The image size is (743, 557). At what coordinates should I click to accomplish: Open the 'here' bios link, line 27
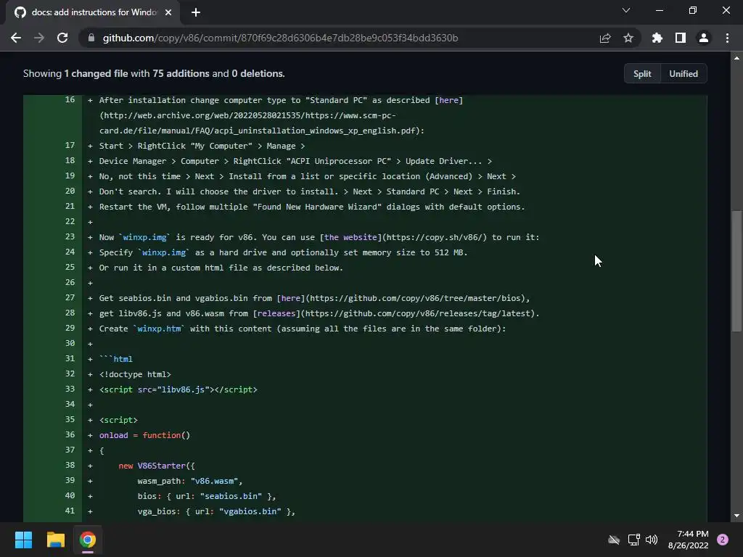[x=290, y=298]
